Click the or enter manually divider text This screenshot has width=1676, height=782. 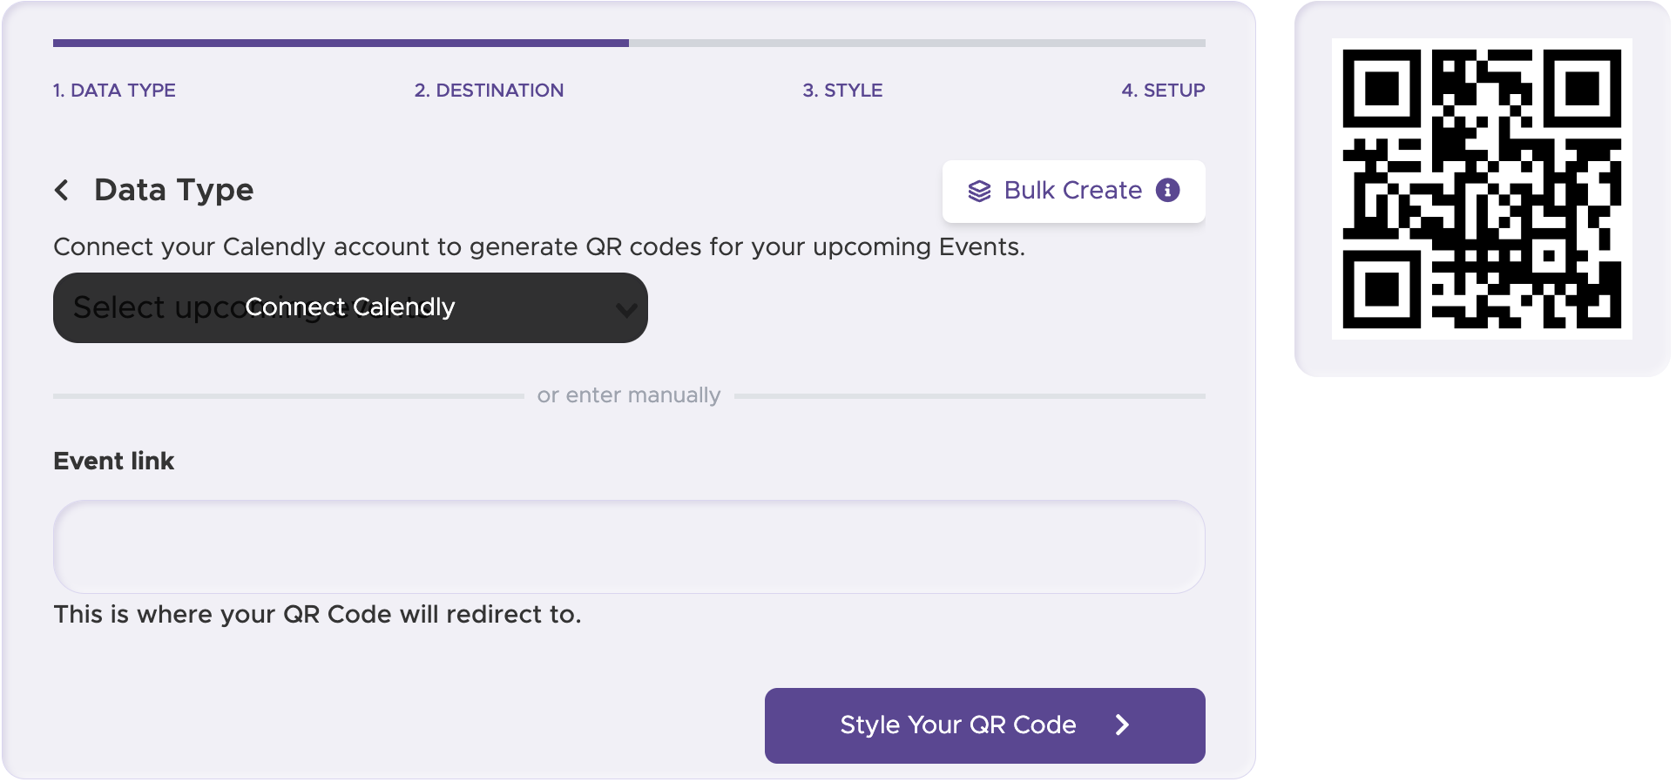(x=629, y=394)
